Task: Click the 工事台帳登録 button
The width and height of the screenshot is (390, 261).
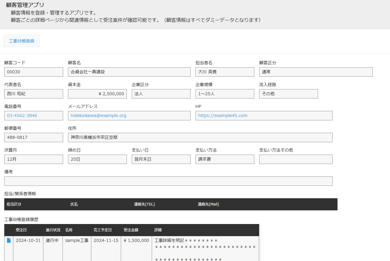Action: 22,41
